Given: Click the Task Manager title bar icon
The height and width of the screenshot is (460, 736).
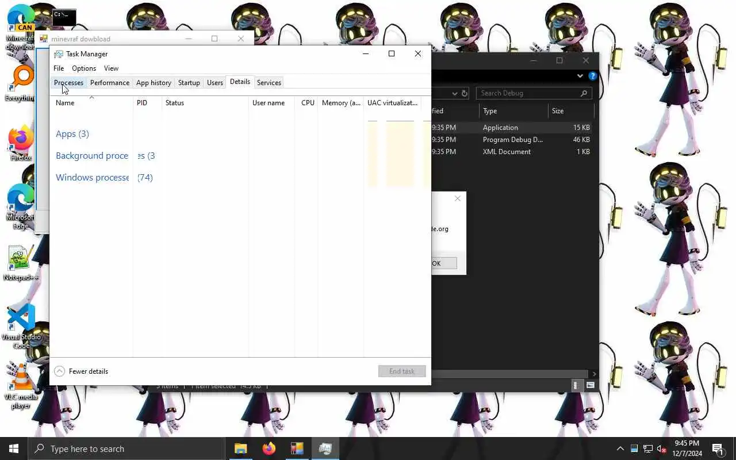Looking at the screenshot, I should click(59, 53).
